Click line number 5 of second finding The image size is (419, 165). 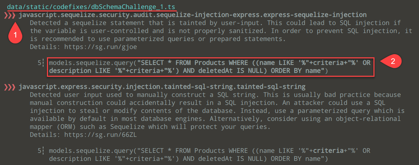(40, 151)
